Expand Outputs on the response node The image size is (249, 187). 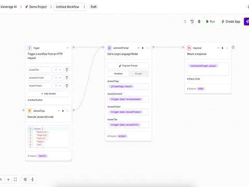tap(191, 89)
